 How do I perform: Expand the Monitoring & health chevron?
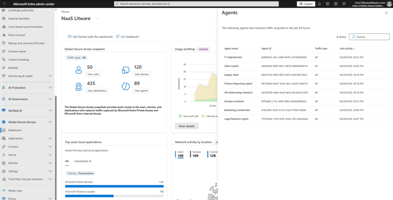coord(50,76)
